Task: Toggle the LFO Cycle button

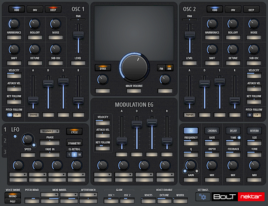Action: [x=75, y=131]
